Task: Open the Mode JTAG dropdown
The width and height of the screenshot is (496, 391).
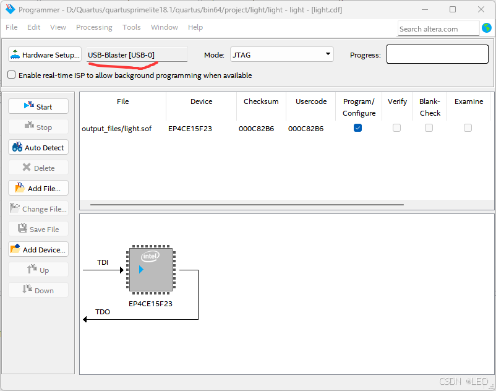Action: click(x=282, y=54)
